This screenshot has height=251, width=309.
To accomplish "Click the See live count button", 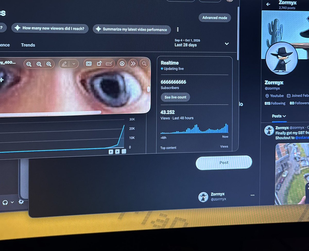I will (175, 97).
